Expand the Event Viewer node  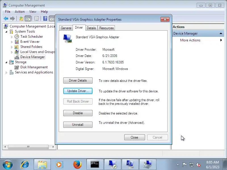12,42
